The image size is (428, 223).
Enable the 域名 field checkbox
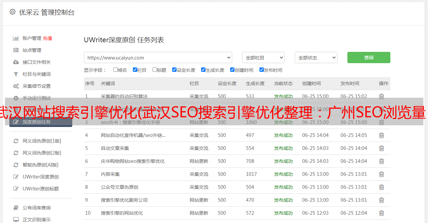pos(115,70)
